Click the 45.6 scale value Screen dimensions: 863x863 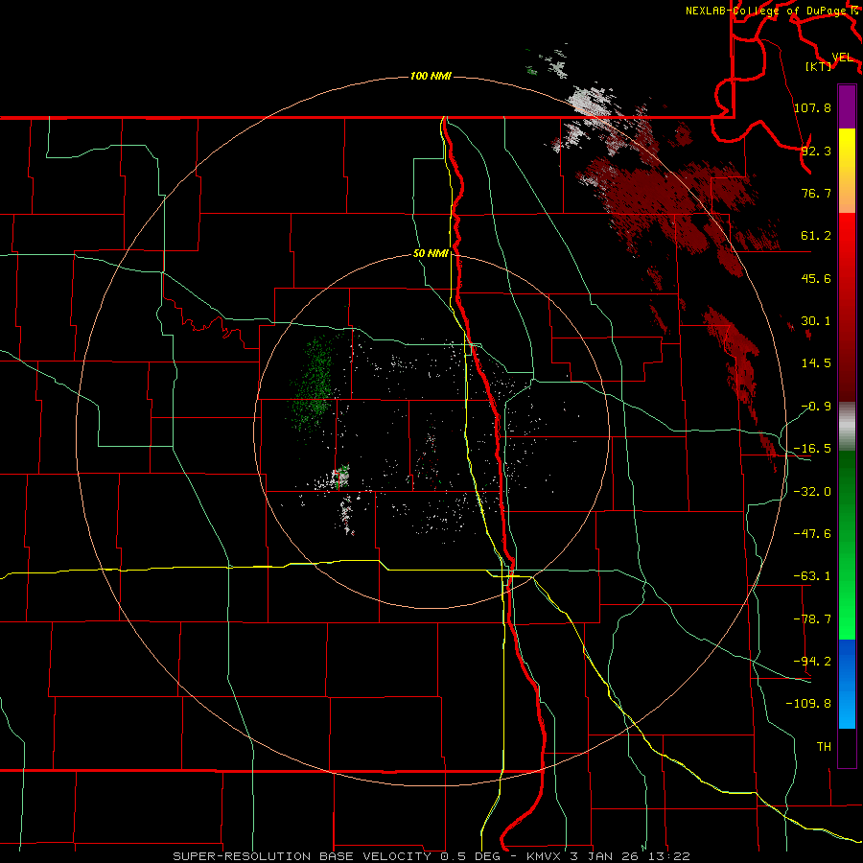pyautogui.click(x=816, y=278)
